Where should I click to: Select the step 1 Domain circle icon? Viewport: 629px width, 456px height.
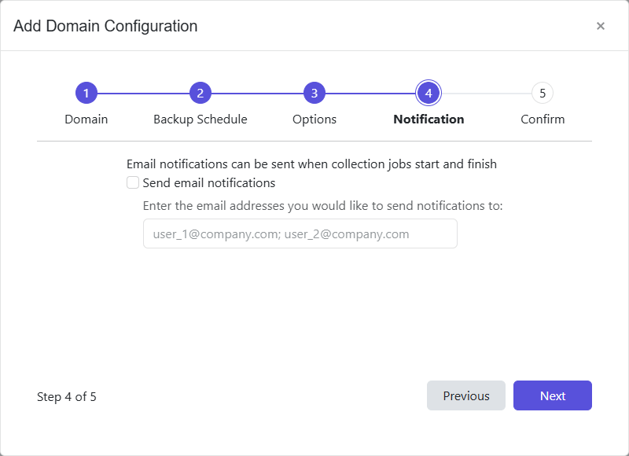tap(86, 92)
